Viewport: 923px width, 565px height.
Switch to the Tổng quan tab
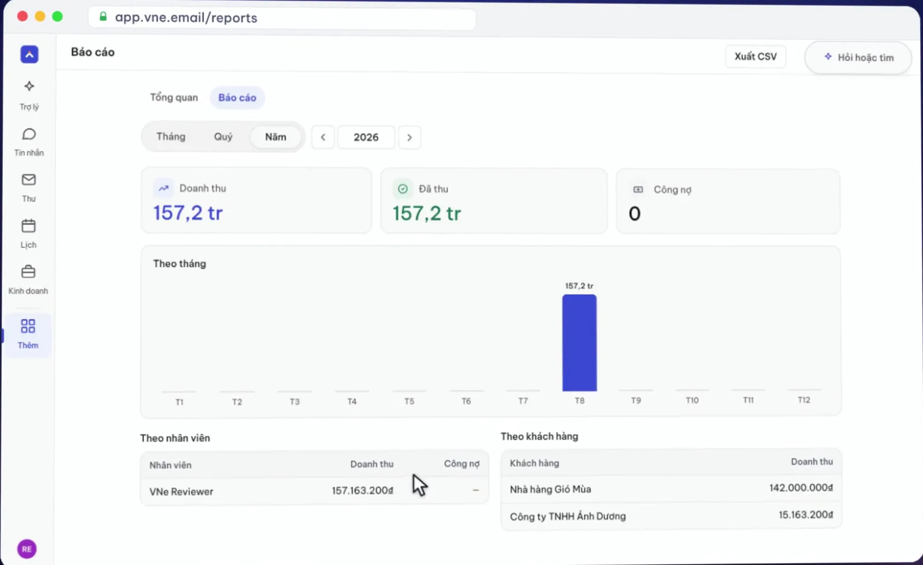click(x=174, y=97)
